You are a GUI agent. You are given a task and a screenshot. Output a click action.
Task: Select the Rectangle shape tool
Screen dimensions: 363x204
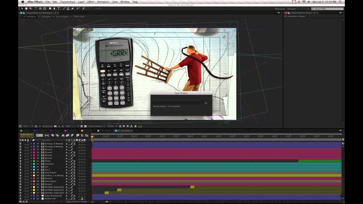tap(50, 9)
